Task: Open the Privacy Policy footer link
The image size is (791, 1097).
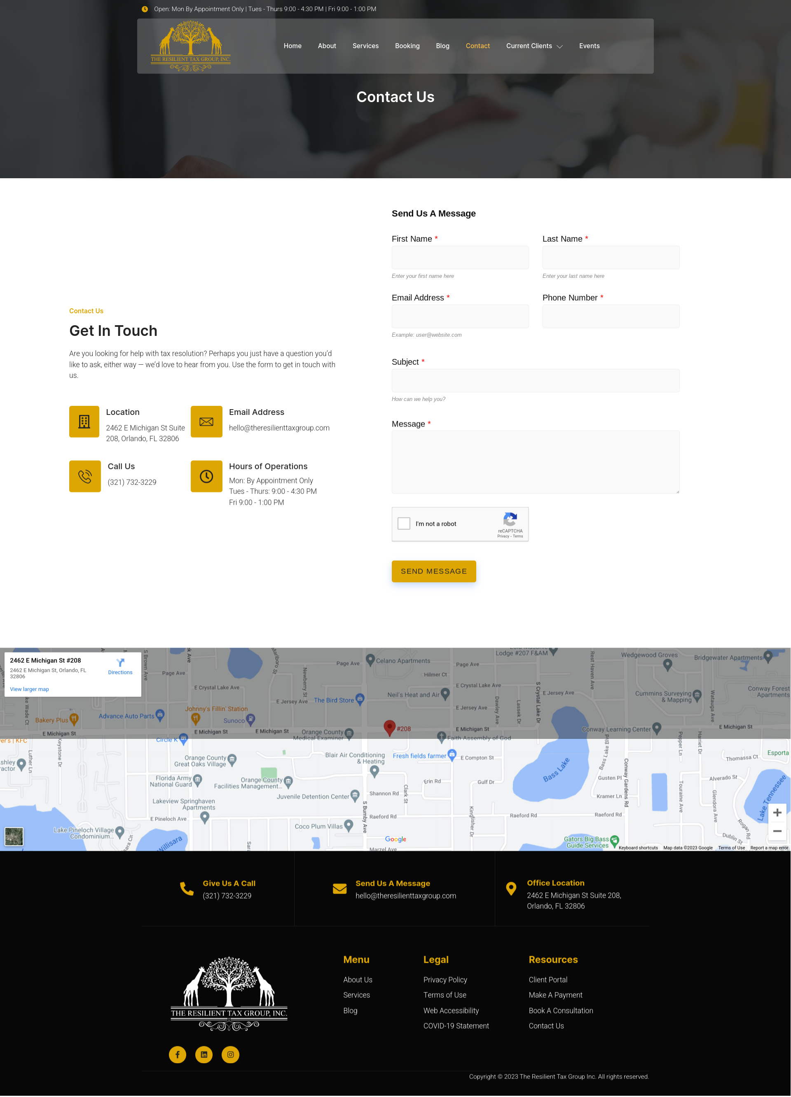Action: [x=445, y=979]
